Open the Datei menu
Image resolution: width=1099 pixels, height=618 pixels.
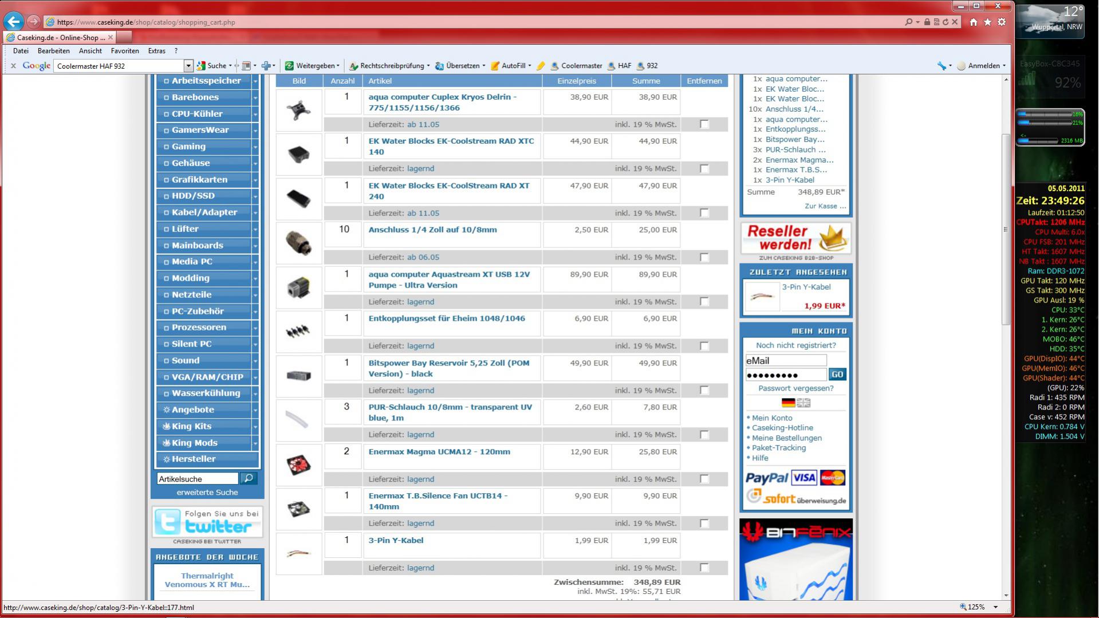pyautogui.click(x=21, y=51)
